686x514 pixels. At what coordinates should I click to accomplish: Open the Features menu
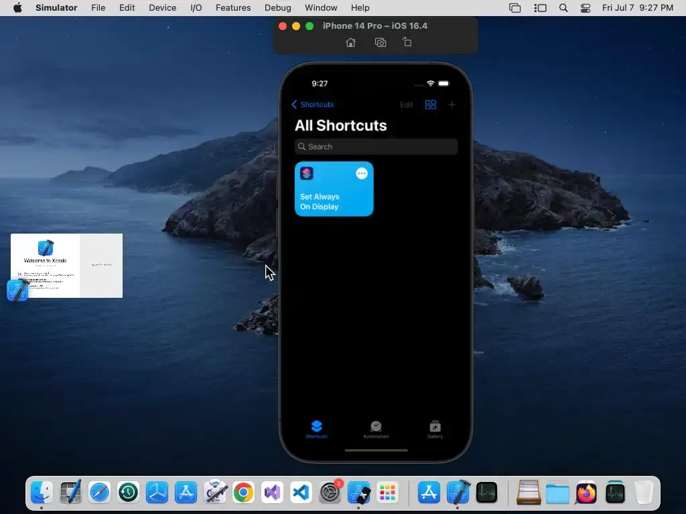(x=233, y=8)
